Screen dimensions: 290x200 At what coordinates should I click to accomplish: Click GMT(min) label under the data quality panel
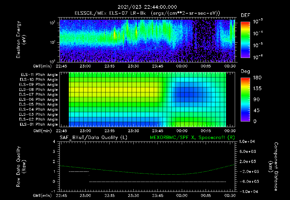point(42,195)
